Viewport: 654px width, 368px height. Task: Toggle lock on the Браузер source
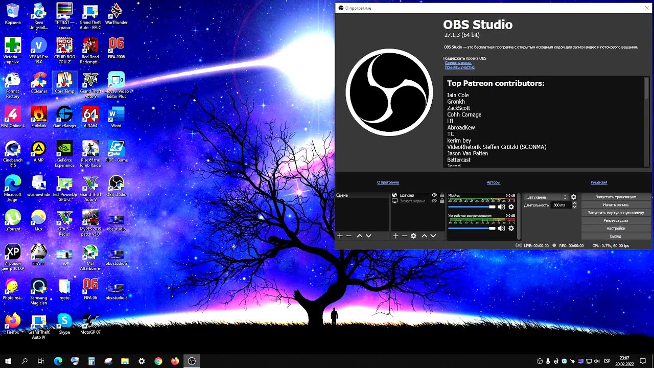click(442, 195)
